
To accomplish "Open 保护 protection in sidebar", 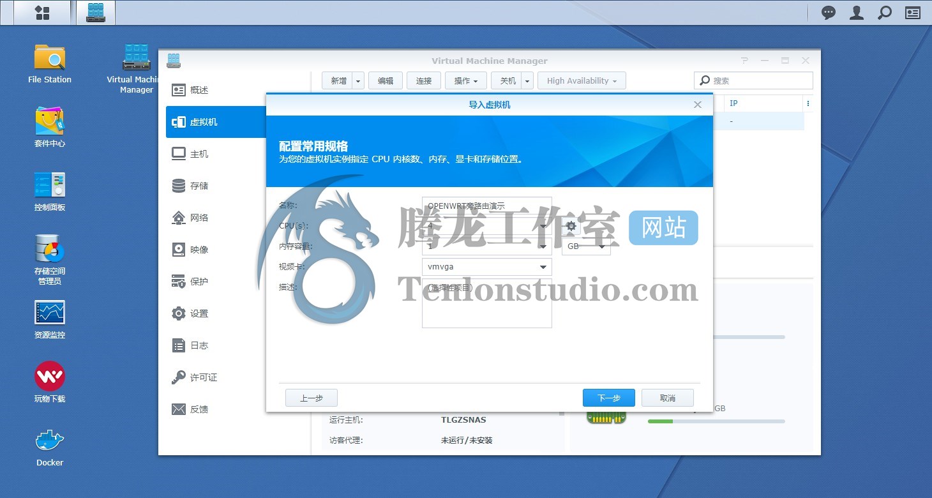I will point(216,282).
